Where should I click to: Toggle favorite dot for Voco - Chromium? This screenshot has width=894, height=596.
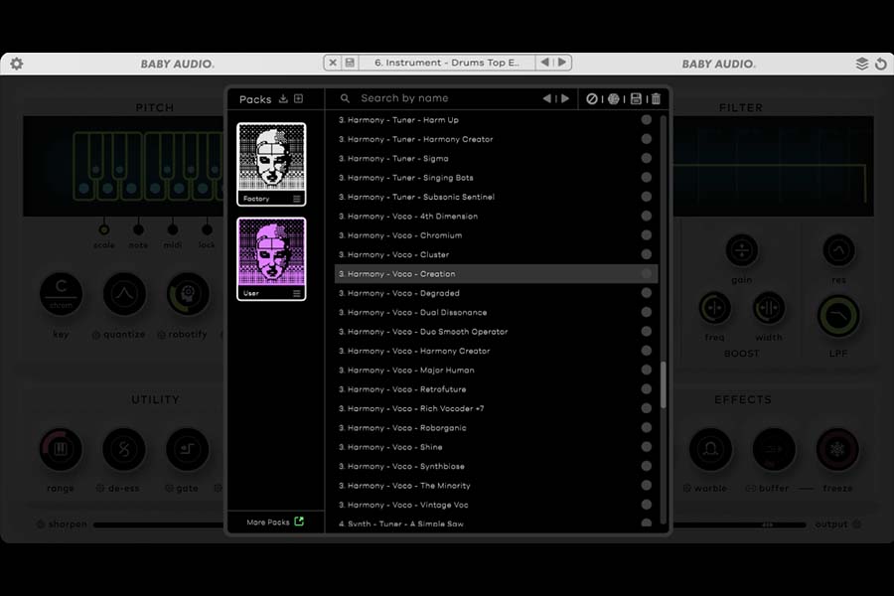[x=646, y=235]
